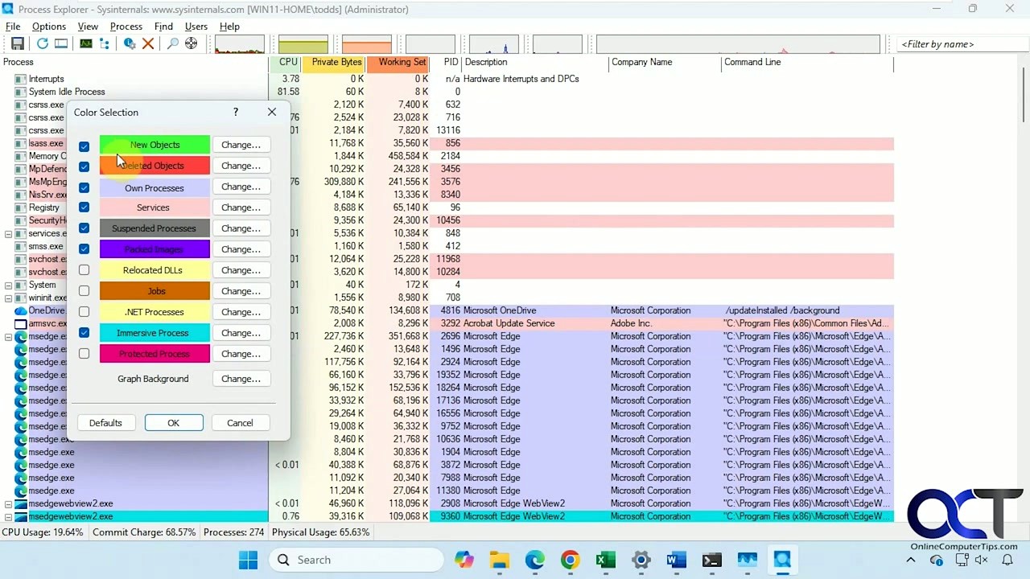Enable the Relocated DLLs color checkbox

coord(84,270)
